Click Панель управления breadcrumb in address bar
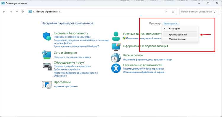The width and height of the screenshot is (222, 117). coord(47,12)
